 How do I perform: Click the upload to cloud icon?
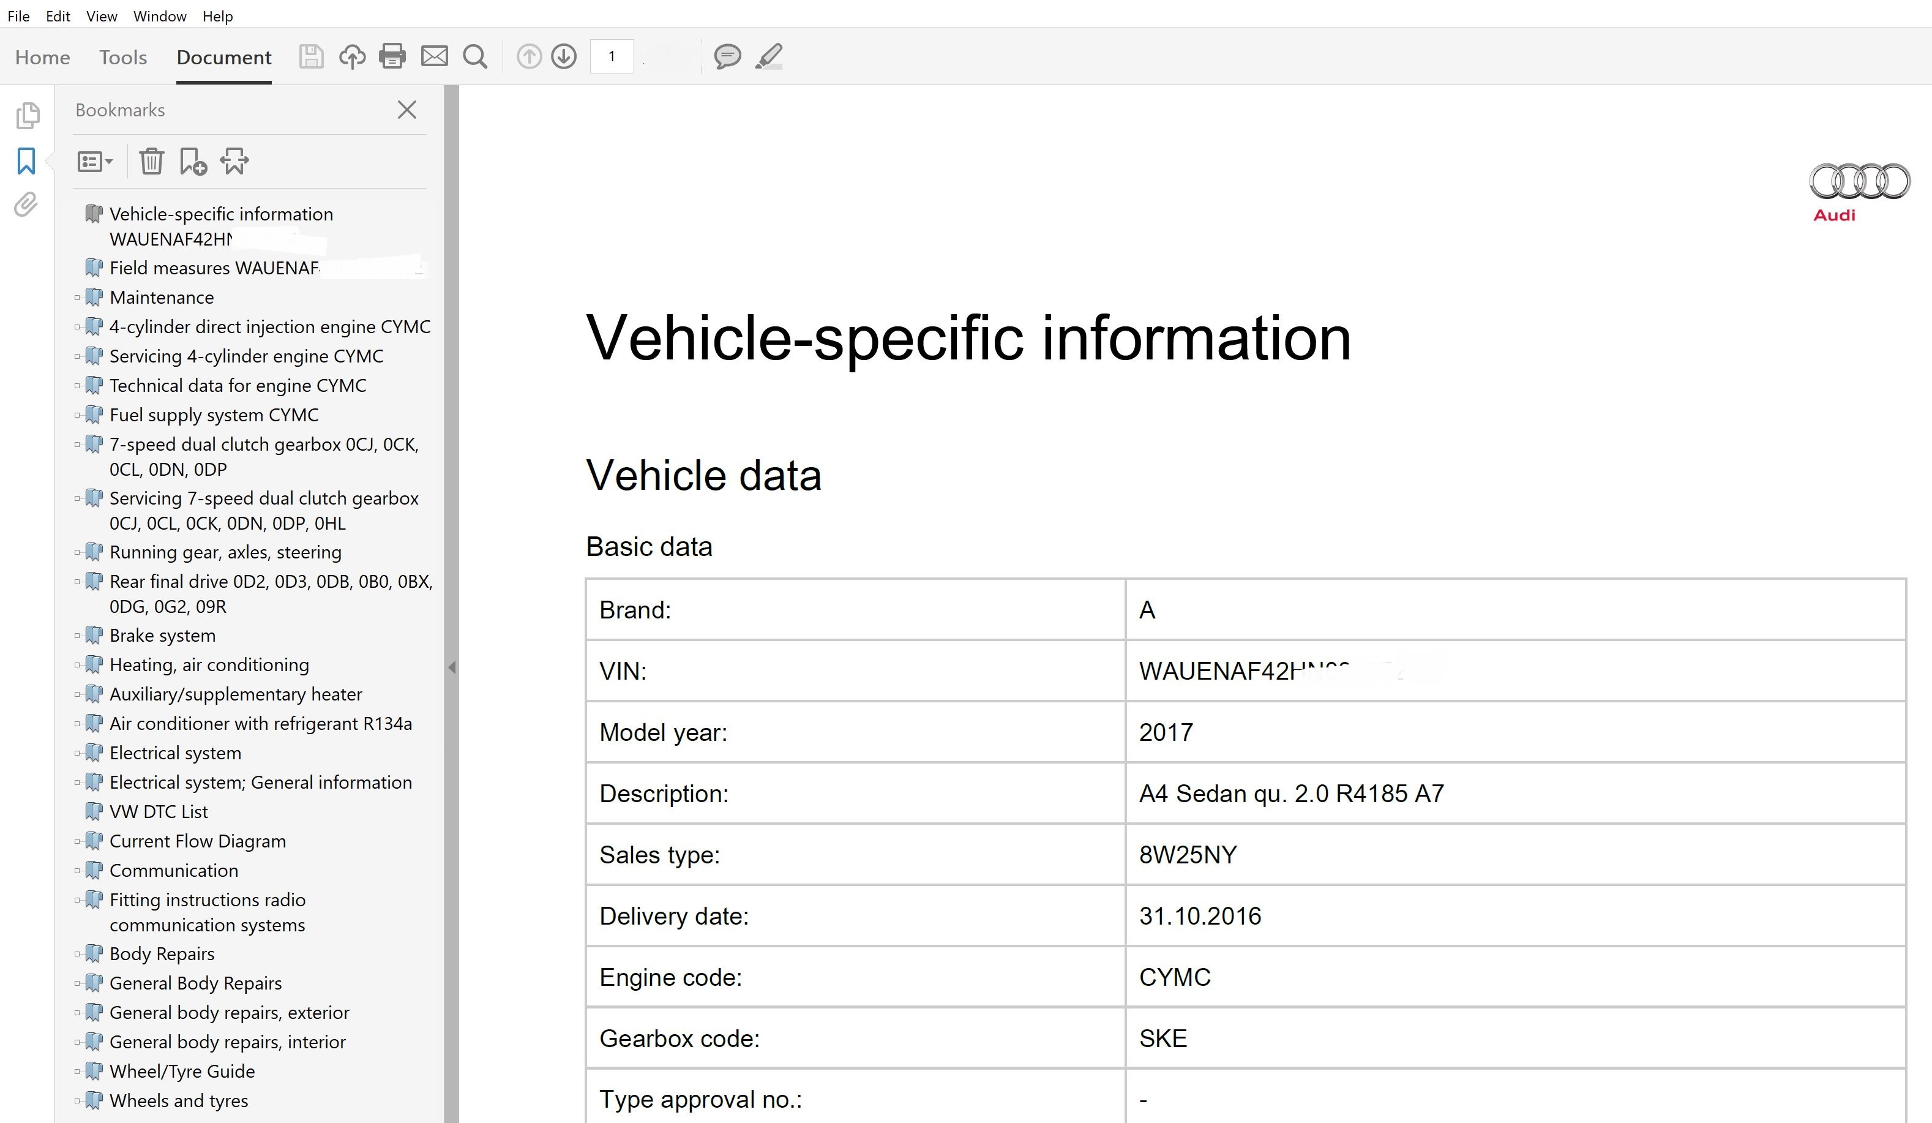(352, 56)
